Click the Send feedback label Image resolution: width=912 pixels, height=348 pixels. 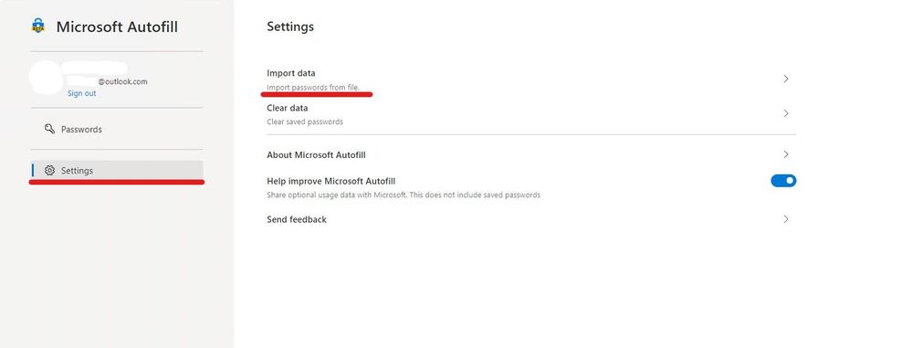pyautogui.click(x=297, y=219)
